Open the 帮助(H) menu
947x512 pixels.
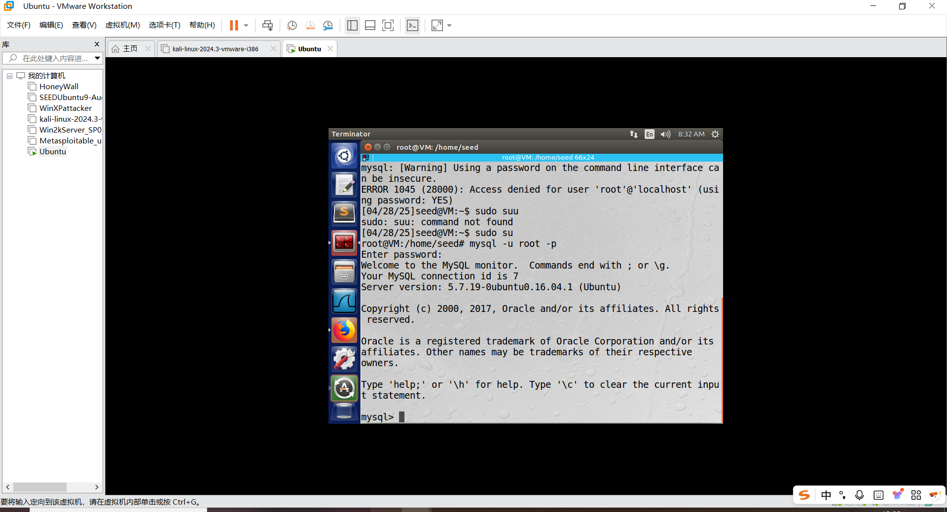click(202, 25)
